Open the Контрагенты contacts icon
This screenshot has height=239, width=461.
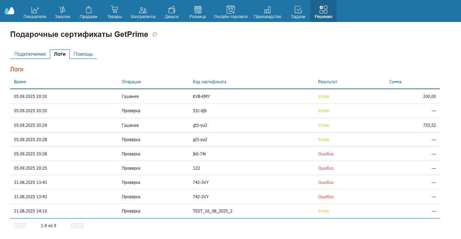click(143, 10)
